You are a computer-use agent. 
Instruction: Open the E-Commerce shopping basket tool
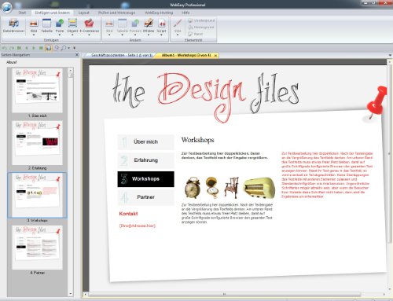89,26
